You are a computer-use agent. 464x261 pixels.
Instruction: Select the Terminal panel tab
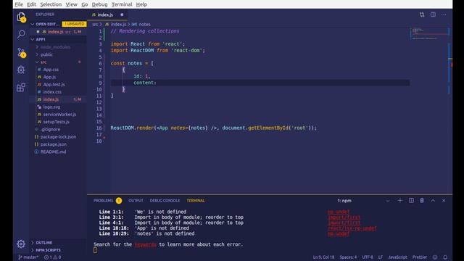coord(196,201)
